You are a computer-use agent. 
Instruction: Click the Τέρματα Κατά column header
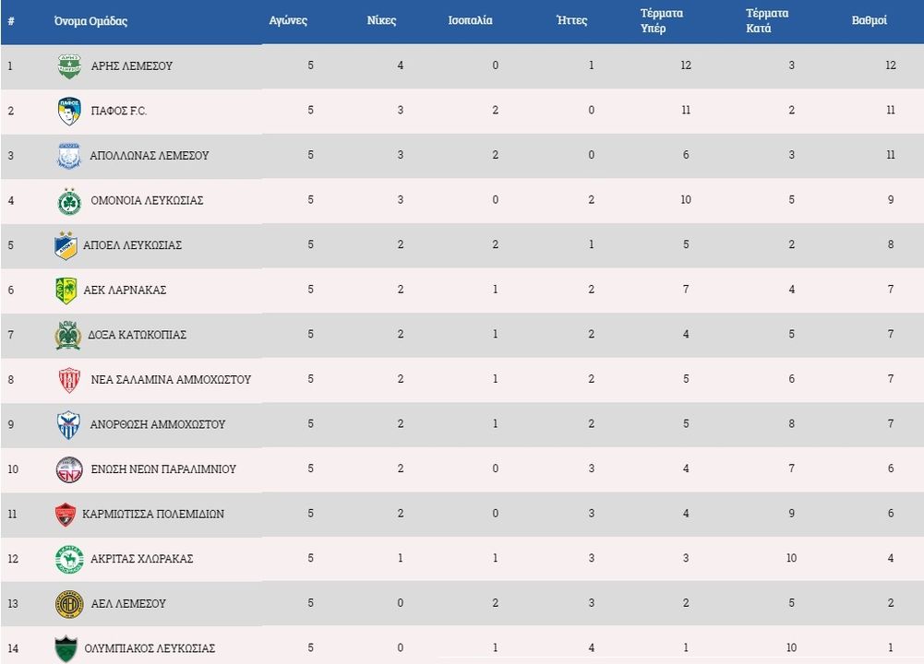coord(767,20)
